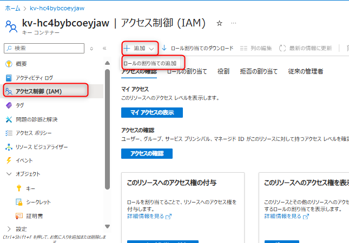Open アクセス ポリシー in sidebar
Viewport: 349px width, 243px height.
34,133
